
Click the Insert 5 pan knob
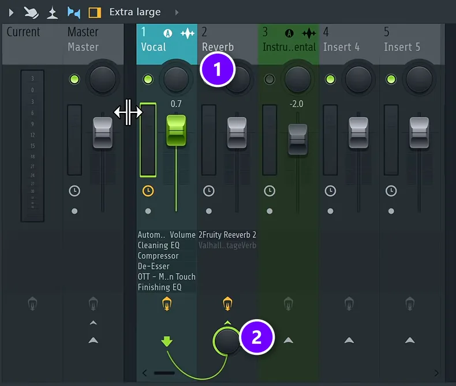(x=419, y=79)
